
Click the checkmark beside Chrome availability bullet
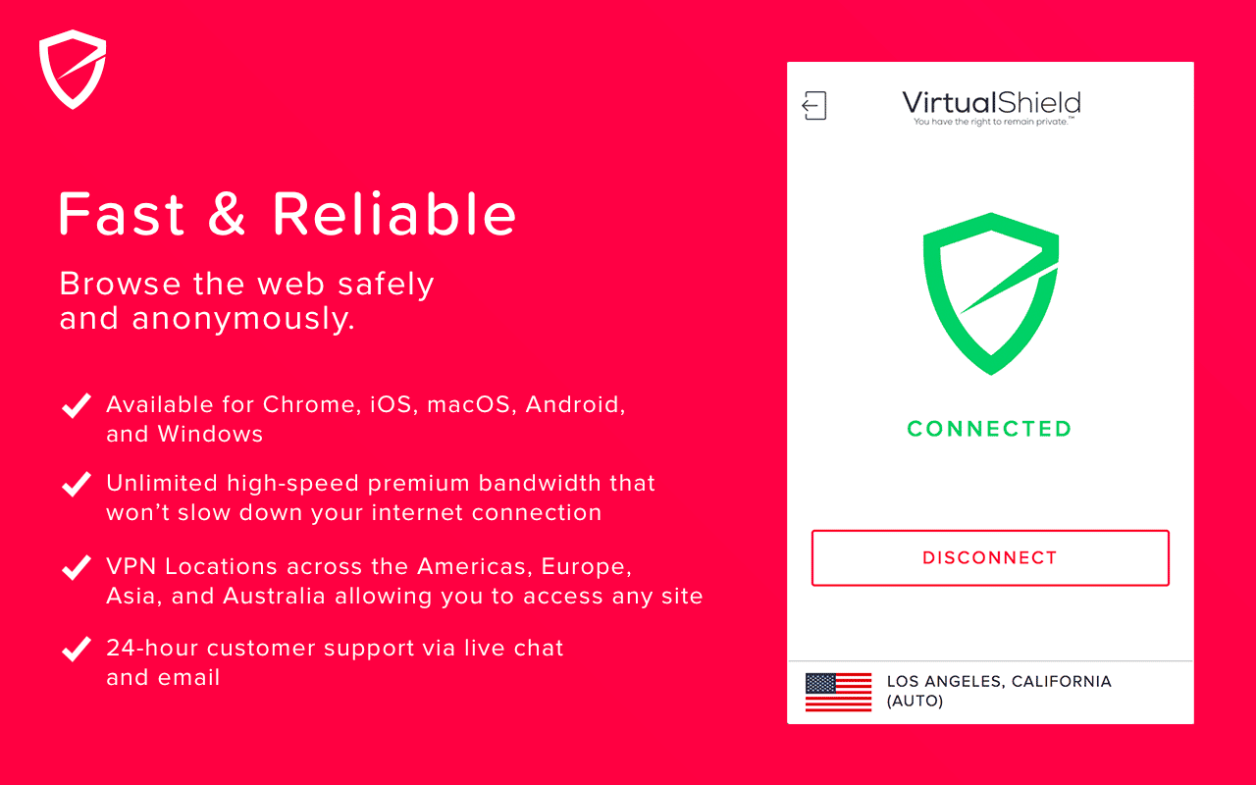(x=76, y=404)
